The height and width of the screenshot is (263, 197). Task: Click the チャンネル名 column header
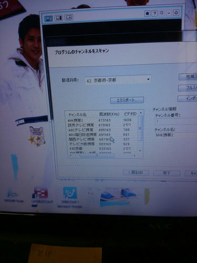[x=78, y=115]
